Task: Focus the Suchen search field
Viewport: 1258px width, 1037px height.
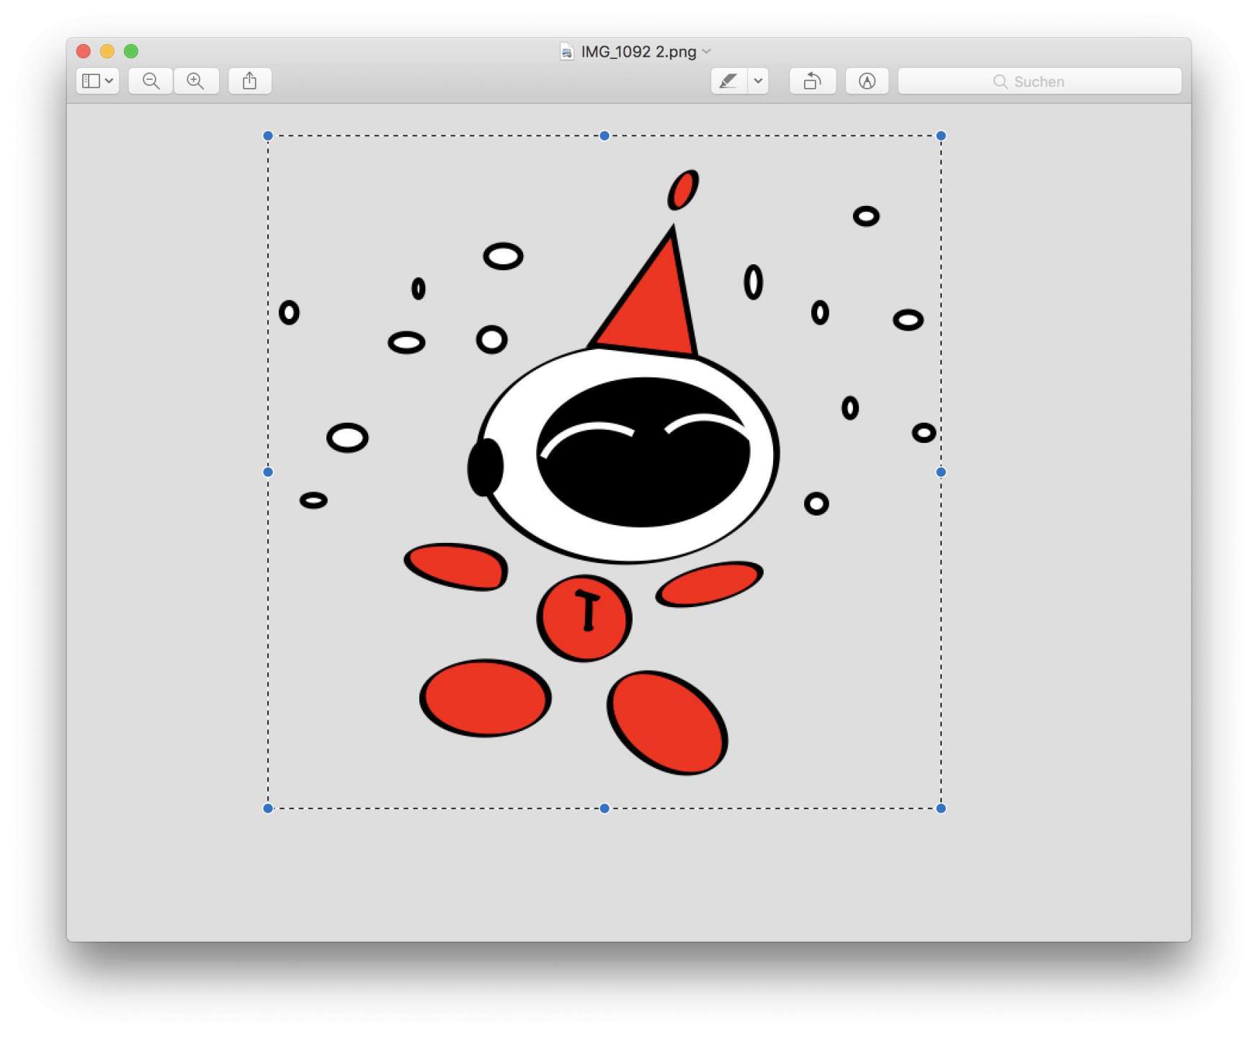Action: pyautogui.click(x=1040, y=81)
